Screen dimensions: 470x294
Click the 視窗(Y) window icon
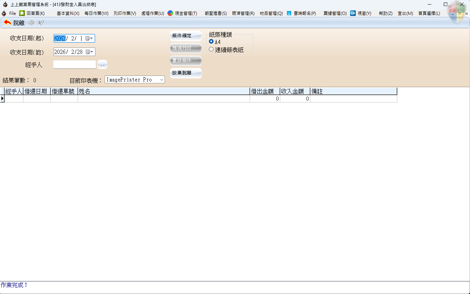[353, 13]
